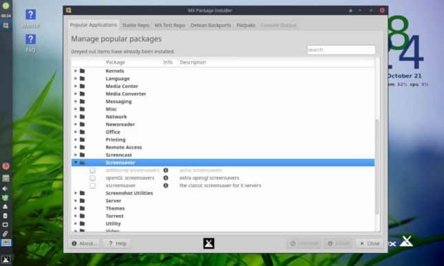444x266 pixels.
Task: Open the MX menu at panel bottom
Action: click(6, 260)
